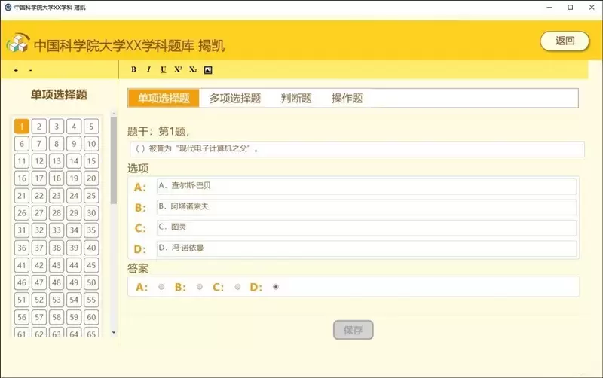Viewport: 603px width, 378px height.
Task: Open question number 5
Action: (91, 127)
